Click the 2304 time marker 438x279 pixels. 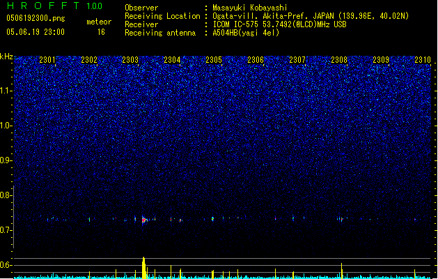172,59
